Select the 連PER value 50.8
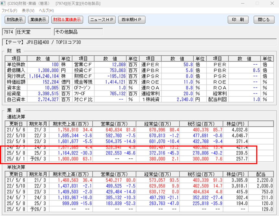279x216 pixels. click(x=188, y=65)
